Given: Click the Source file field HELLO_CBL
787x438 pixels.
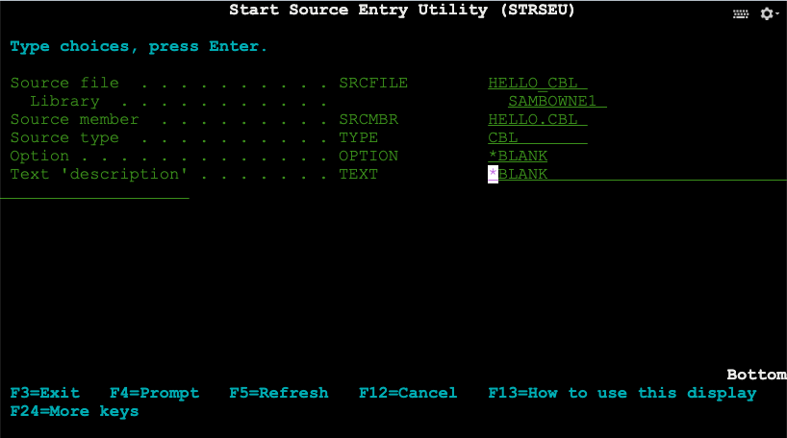Looking at the screenshot, I should (x=537, y=83).
